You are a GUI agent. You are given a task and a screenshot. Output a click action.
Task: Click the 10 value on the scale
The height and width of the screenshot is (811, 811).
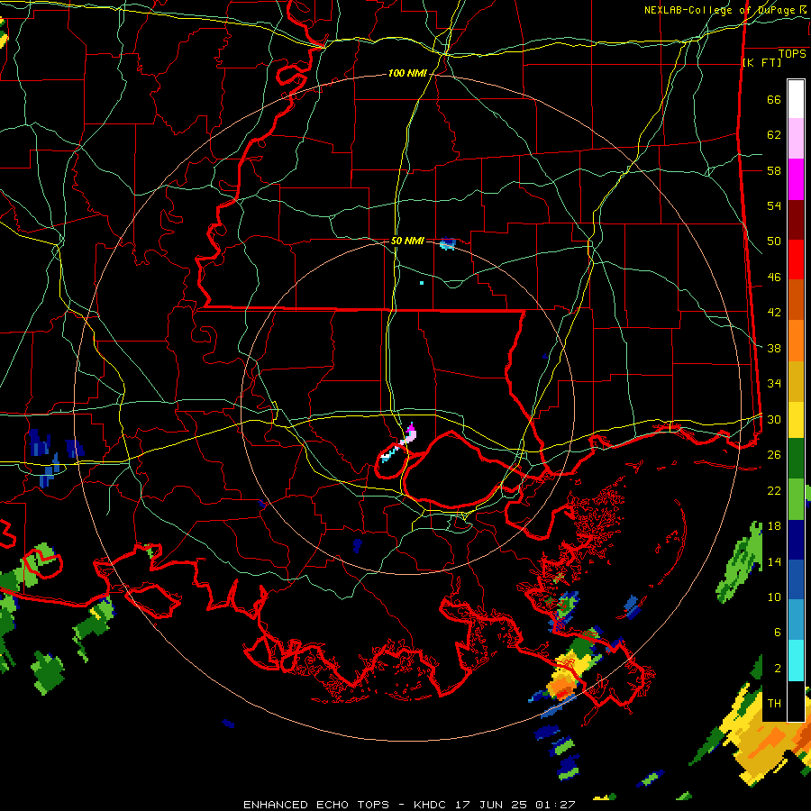pyautogui.click(x=774, y=597)
